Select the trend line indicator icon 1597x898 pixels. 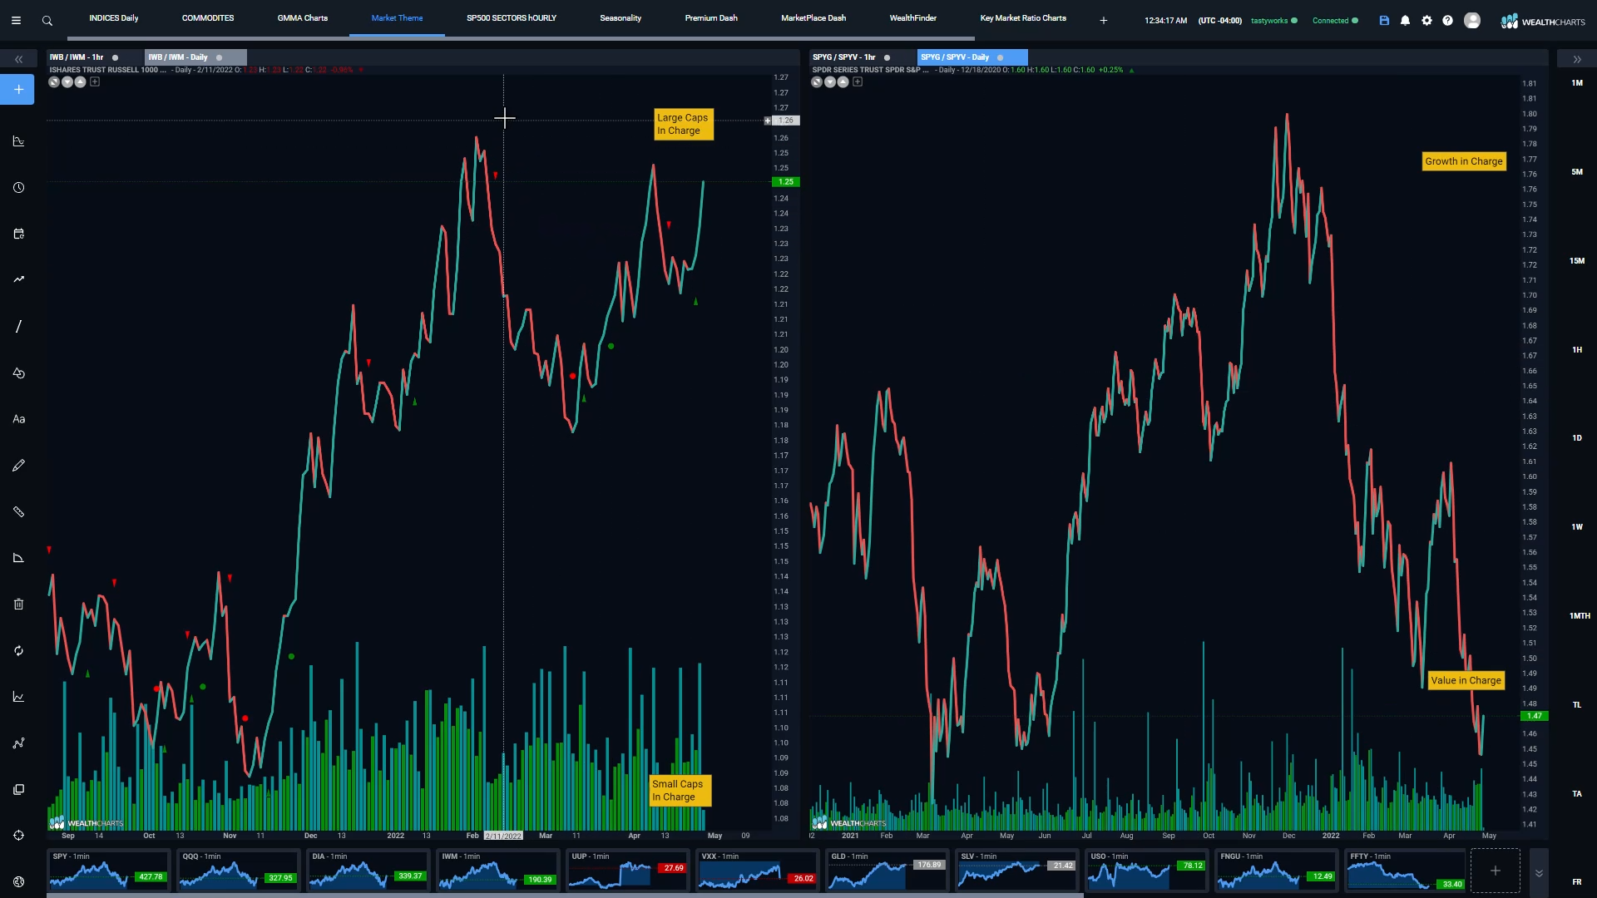(x=18, y=279)
